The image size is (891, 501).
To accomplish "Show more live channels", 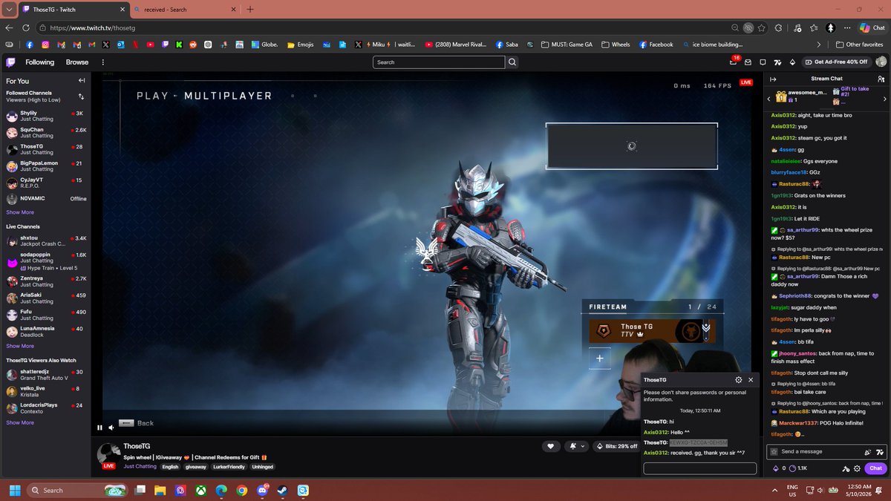I will coord(20,346).
